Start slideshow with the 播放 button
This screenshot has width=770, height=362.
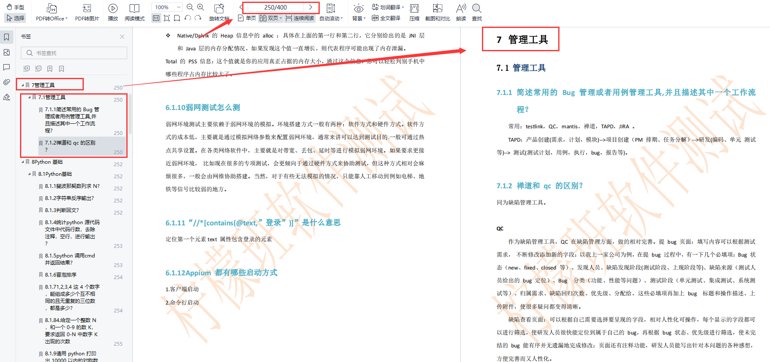[x=113, y=13]
